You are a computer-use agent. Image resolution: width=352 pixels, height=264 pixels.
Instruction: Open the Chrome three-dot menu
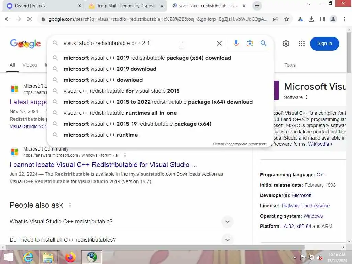[344, 19]
